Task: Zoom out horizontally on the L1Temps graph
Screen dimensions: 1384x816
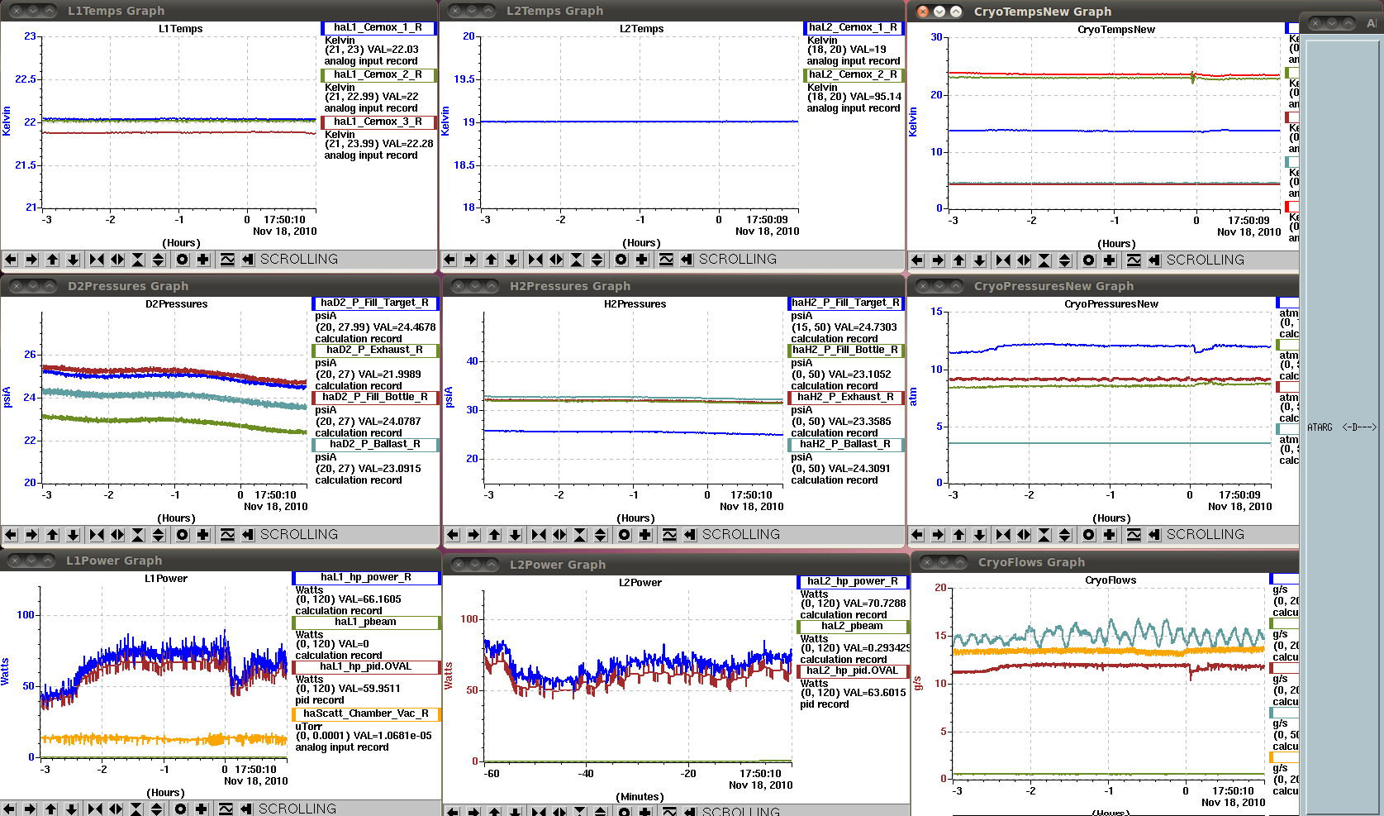Action: tap(117, 260)
